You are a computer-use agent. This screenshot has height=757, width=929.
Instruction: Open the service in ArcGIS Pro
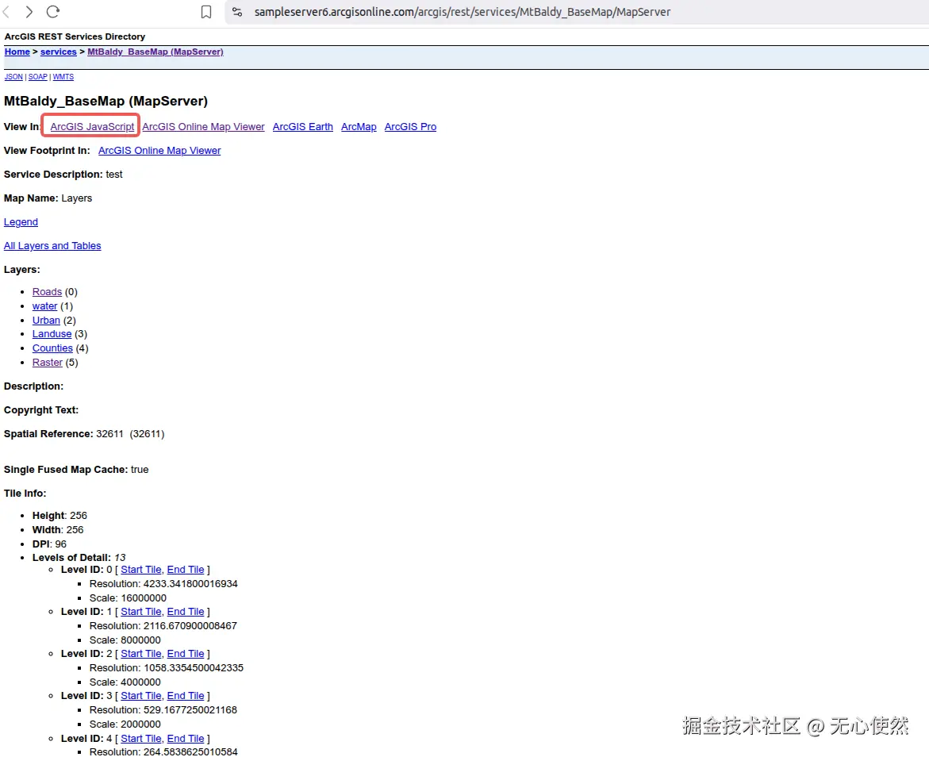(411, 126)
